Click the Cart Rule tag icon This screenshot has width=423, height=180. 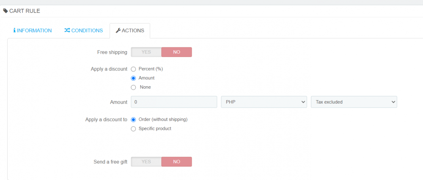[5, 11]
